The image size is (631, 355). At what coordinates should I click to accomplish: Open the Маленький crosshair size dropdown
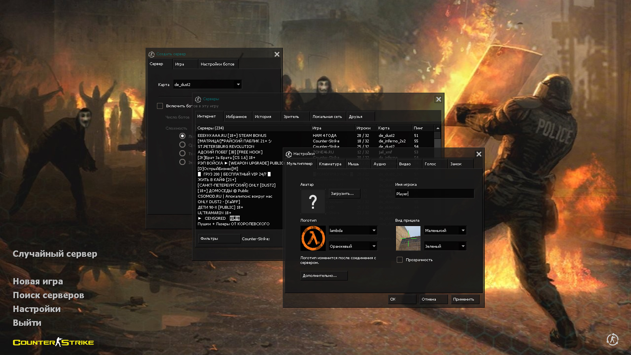point(463,230)
